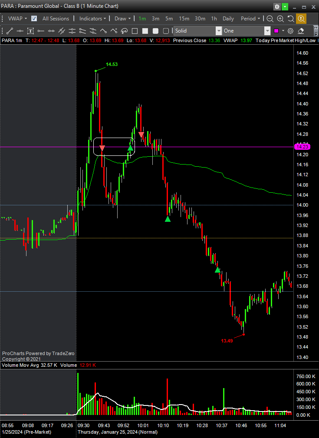Select the parallel channel lines tool

tap(72, 31)
